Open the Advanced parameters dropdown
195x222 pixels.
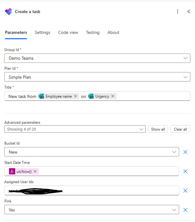(141, 129)
